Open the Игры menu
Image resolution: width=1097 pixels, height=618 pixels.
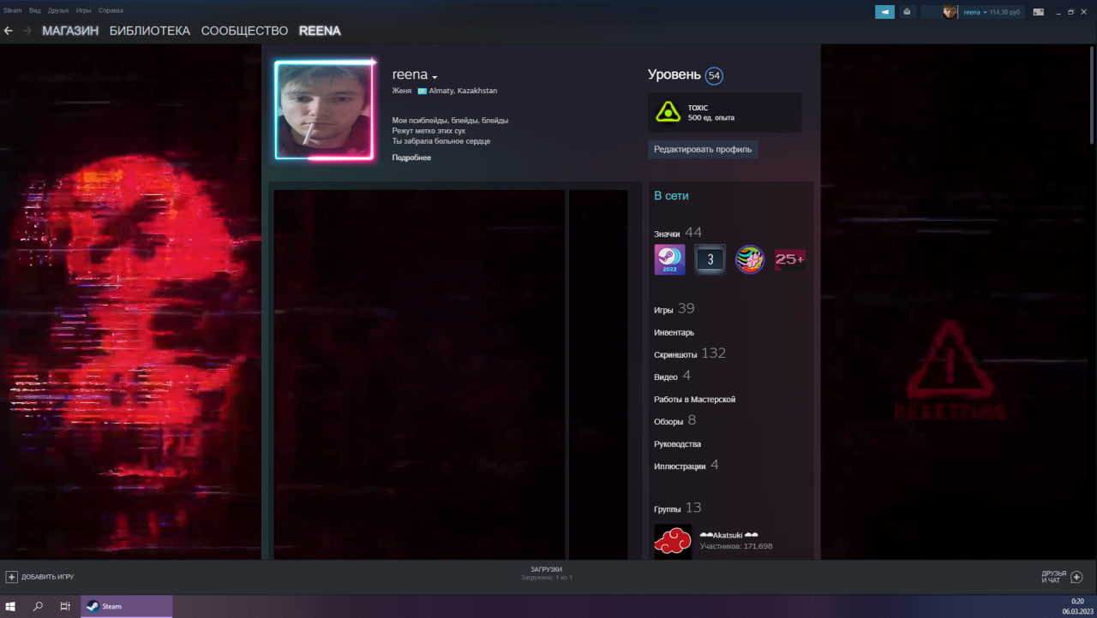click(x=84, y=10)
